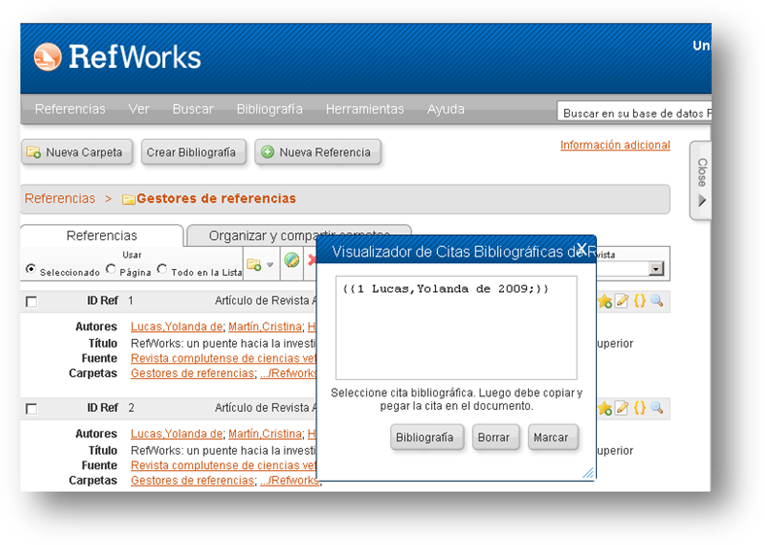The image size is (765, 545).
Task: Open the Ayuda menu
Action: click(x=446, y=109)
